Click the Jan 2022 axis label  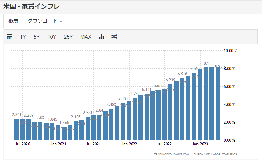(x=129, y=144)
